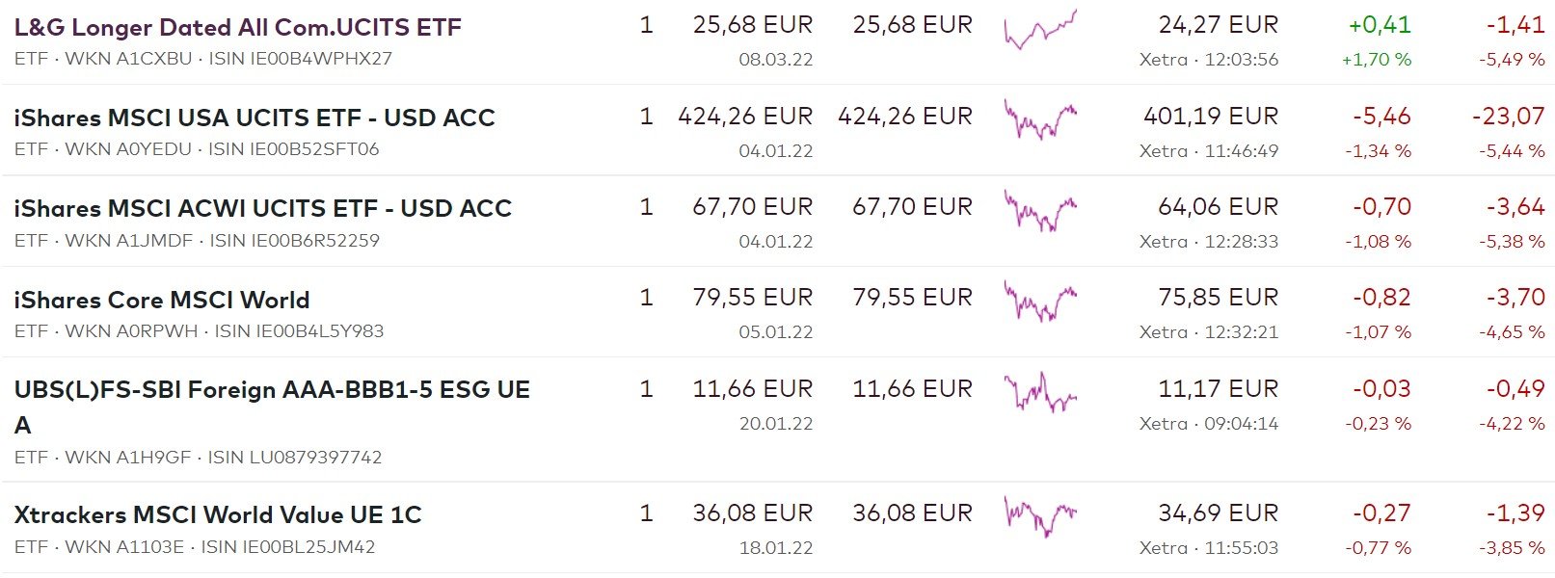This screenshot has height=578, width=1555.
Task: Click the Xetra 09:04:14 quote timestamp
Action: (x=1208, y=424)
